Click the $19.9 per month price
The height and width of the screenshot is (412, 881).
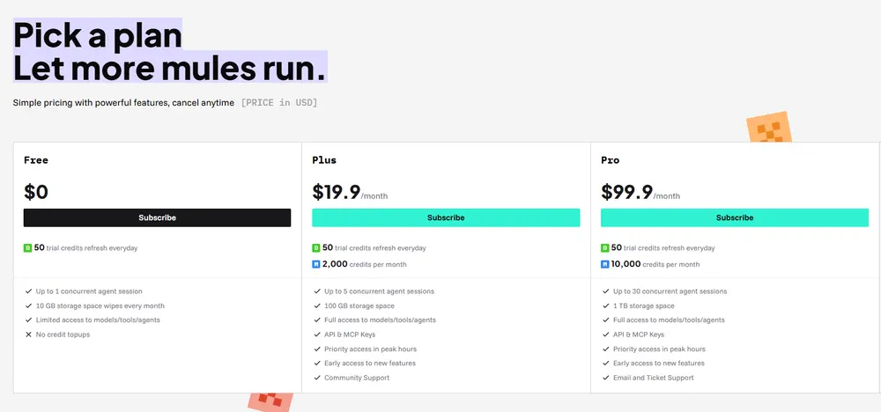click(x=349, y=192)
